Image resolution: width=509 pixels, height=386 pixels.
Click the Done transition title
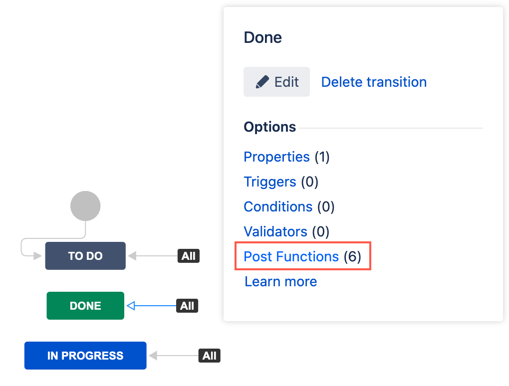pos(262,37)
